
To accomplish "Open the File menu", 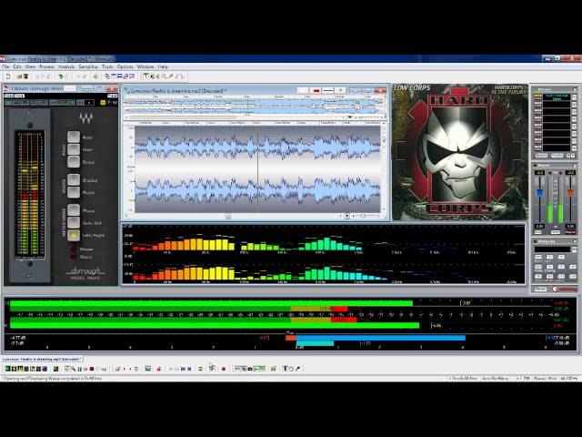I will 5,66.
